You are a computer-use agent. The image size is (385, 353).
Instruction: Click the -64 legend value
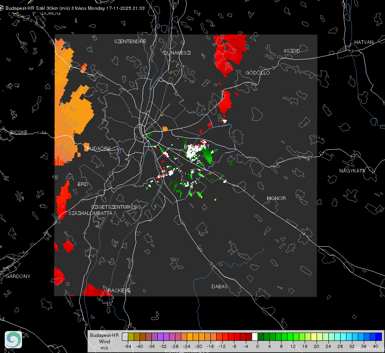pos(128,346)
